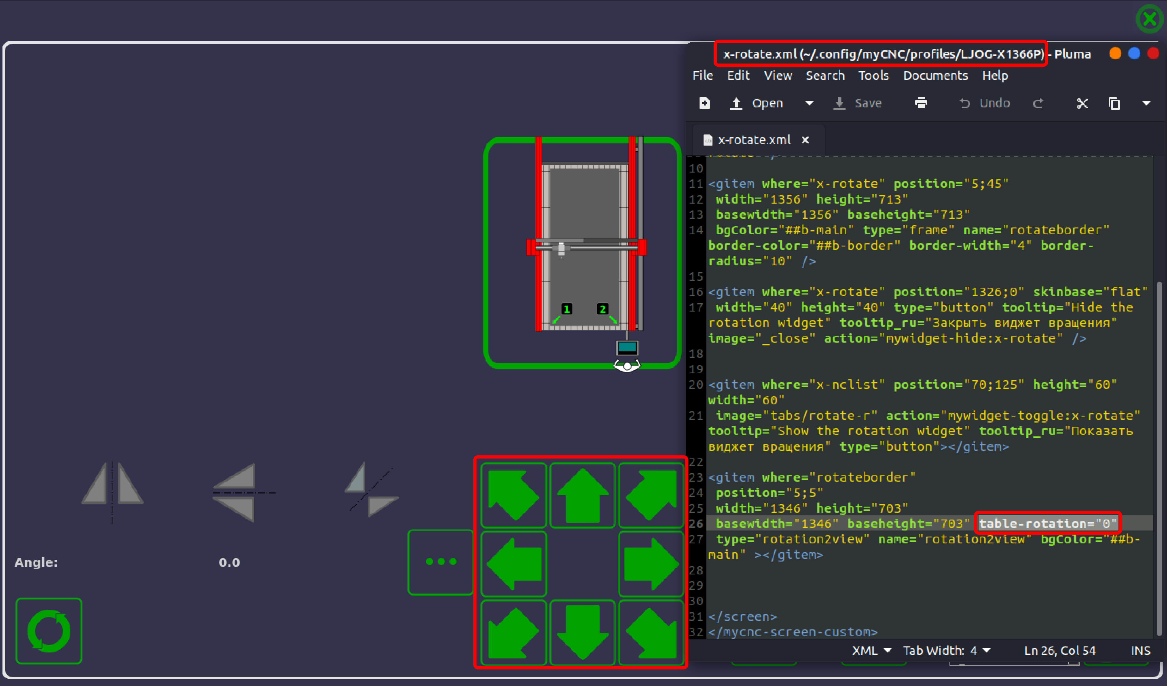Screen dimensions: 1167x686
Task: Click the up-right diagonal arrow button
Action: (651, 495)
